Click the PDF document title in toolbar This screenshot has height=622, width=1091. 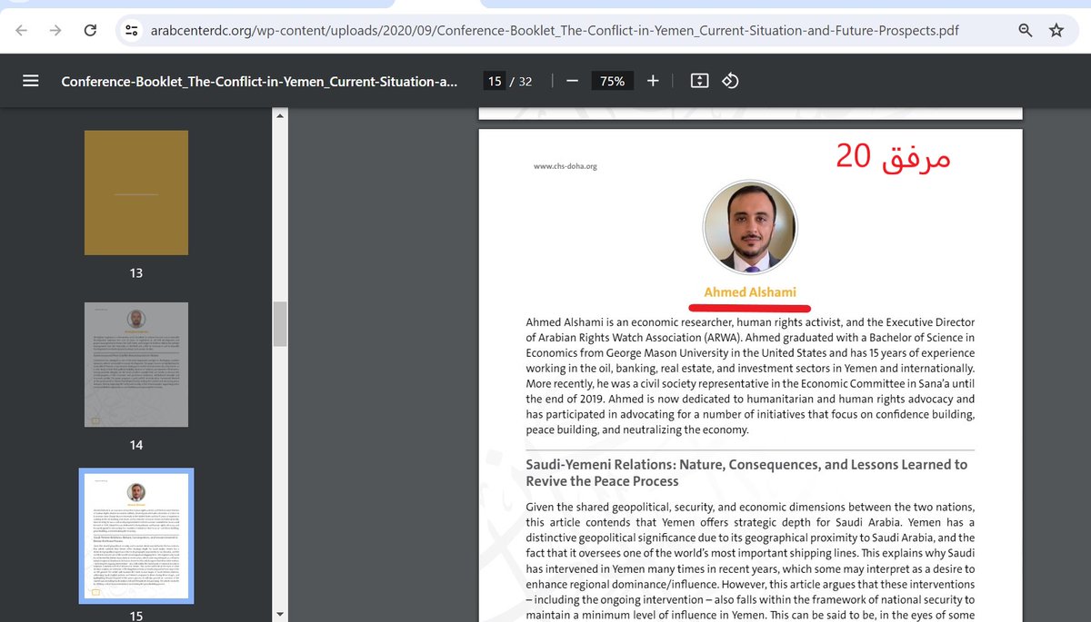[x=260, y=81]
